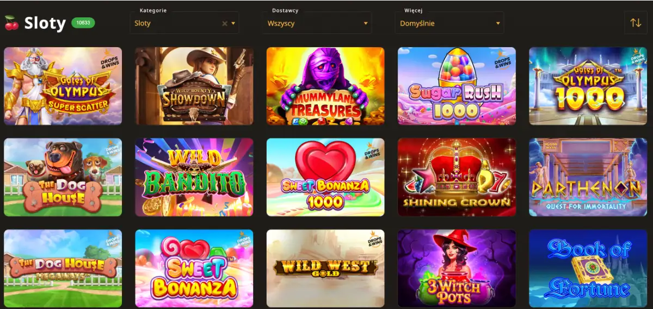
Task: Click the cherry icon beside Sloty
Action: (11, 23)
